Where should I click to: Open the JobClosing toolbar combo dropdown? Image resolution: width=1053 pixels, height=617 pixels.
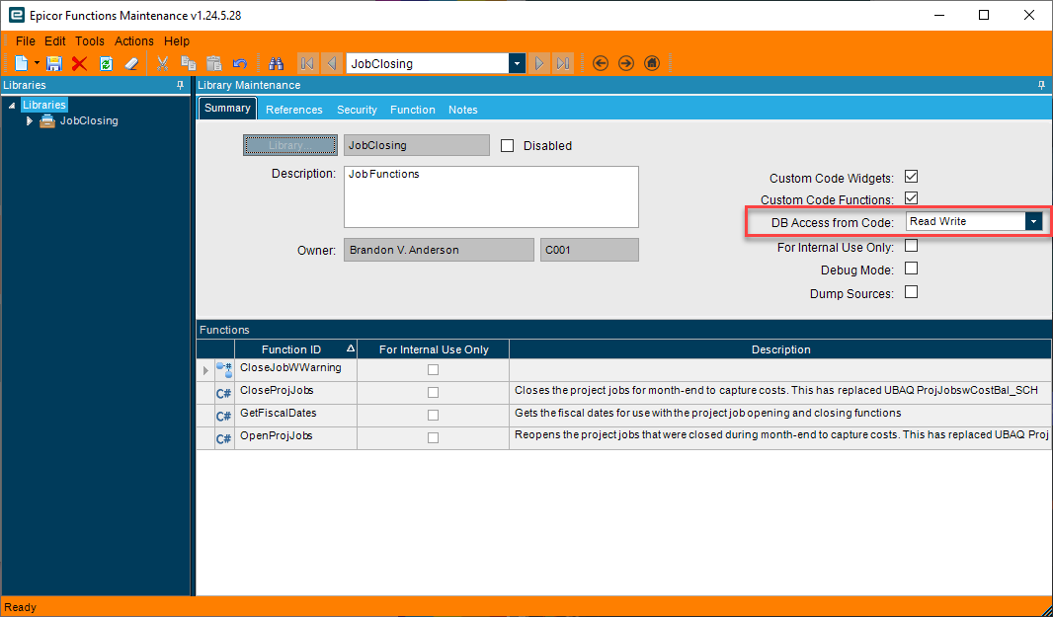point(517,64)
